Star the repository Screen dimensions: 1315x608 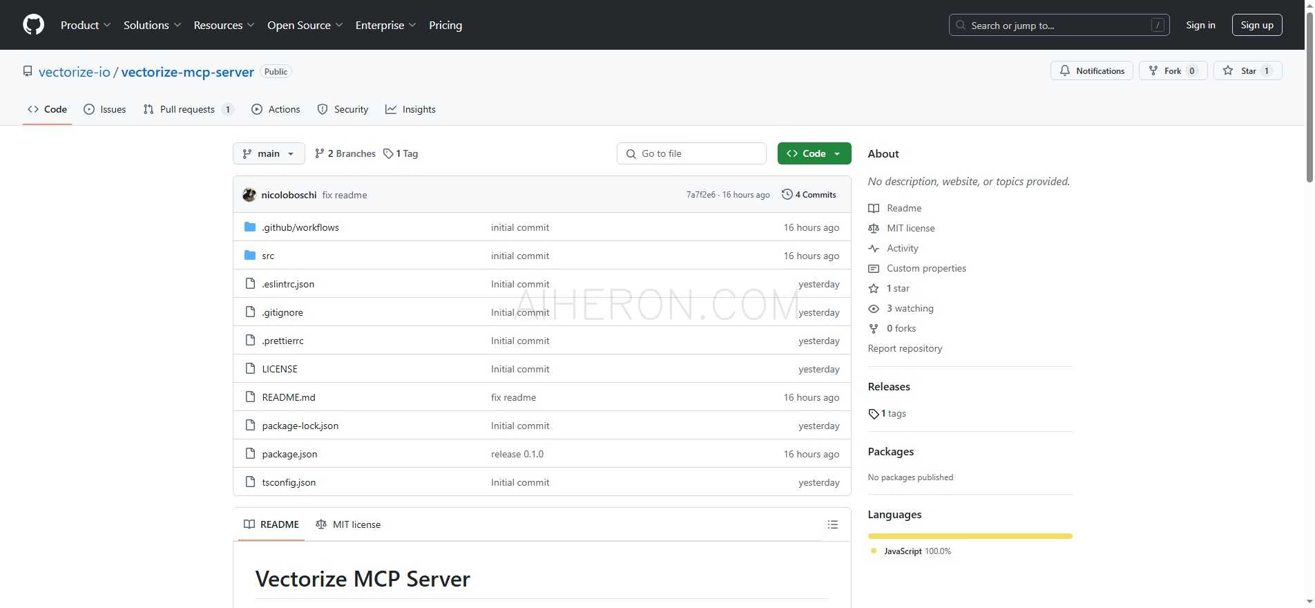click(x=1247, y=70)
